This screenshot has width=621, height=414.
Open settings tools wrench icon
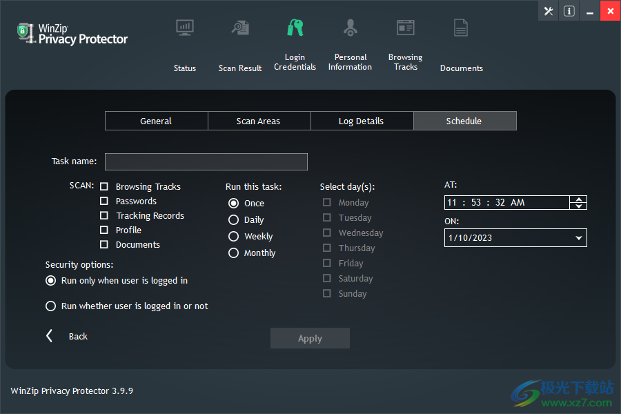coord(549,11)
